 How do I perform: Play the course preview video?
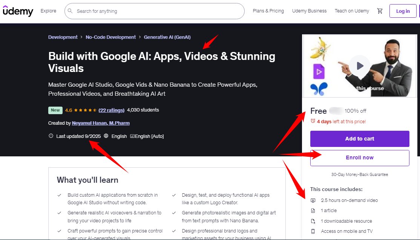[359, 66]
